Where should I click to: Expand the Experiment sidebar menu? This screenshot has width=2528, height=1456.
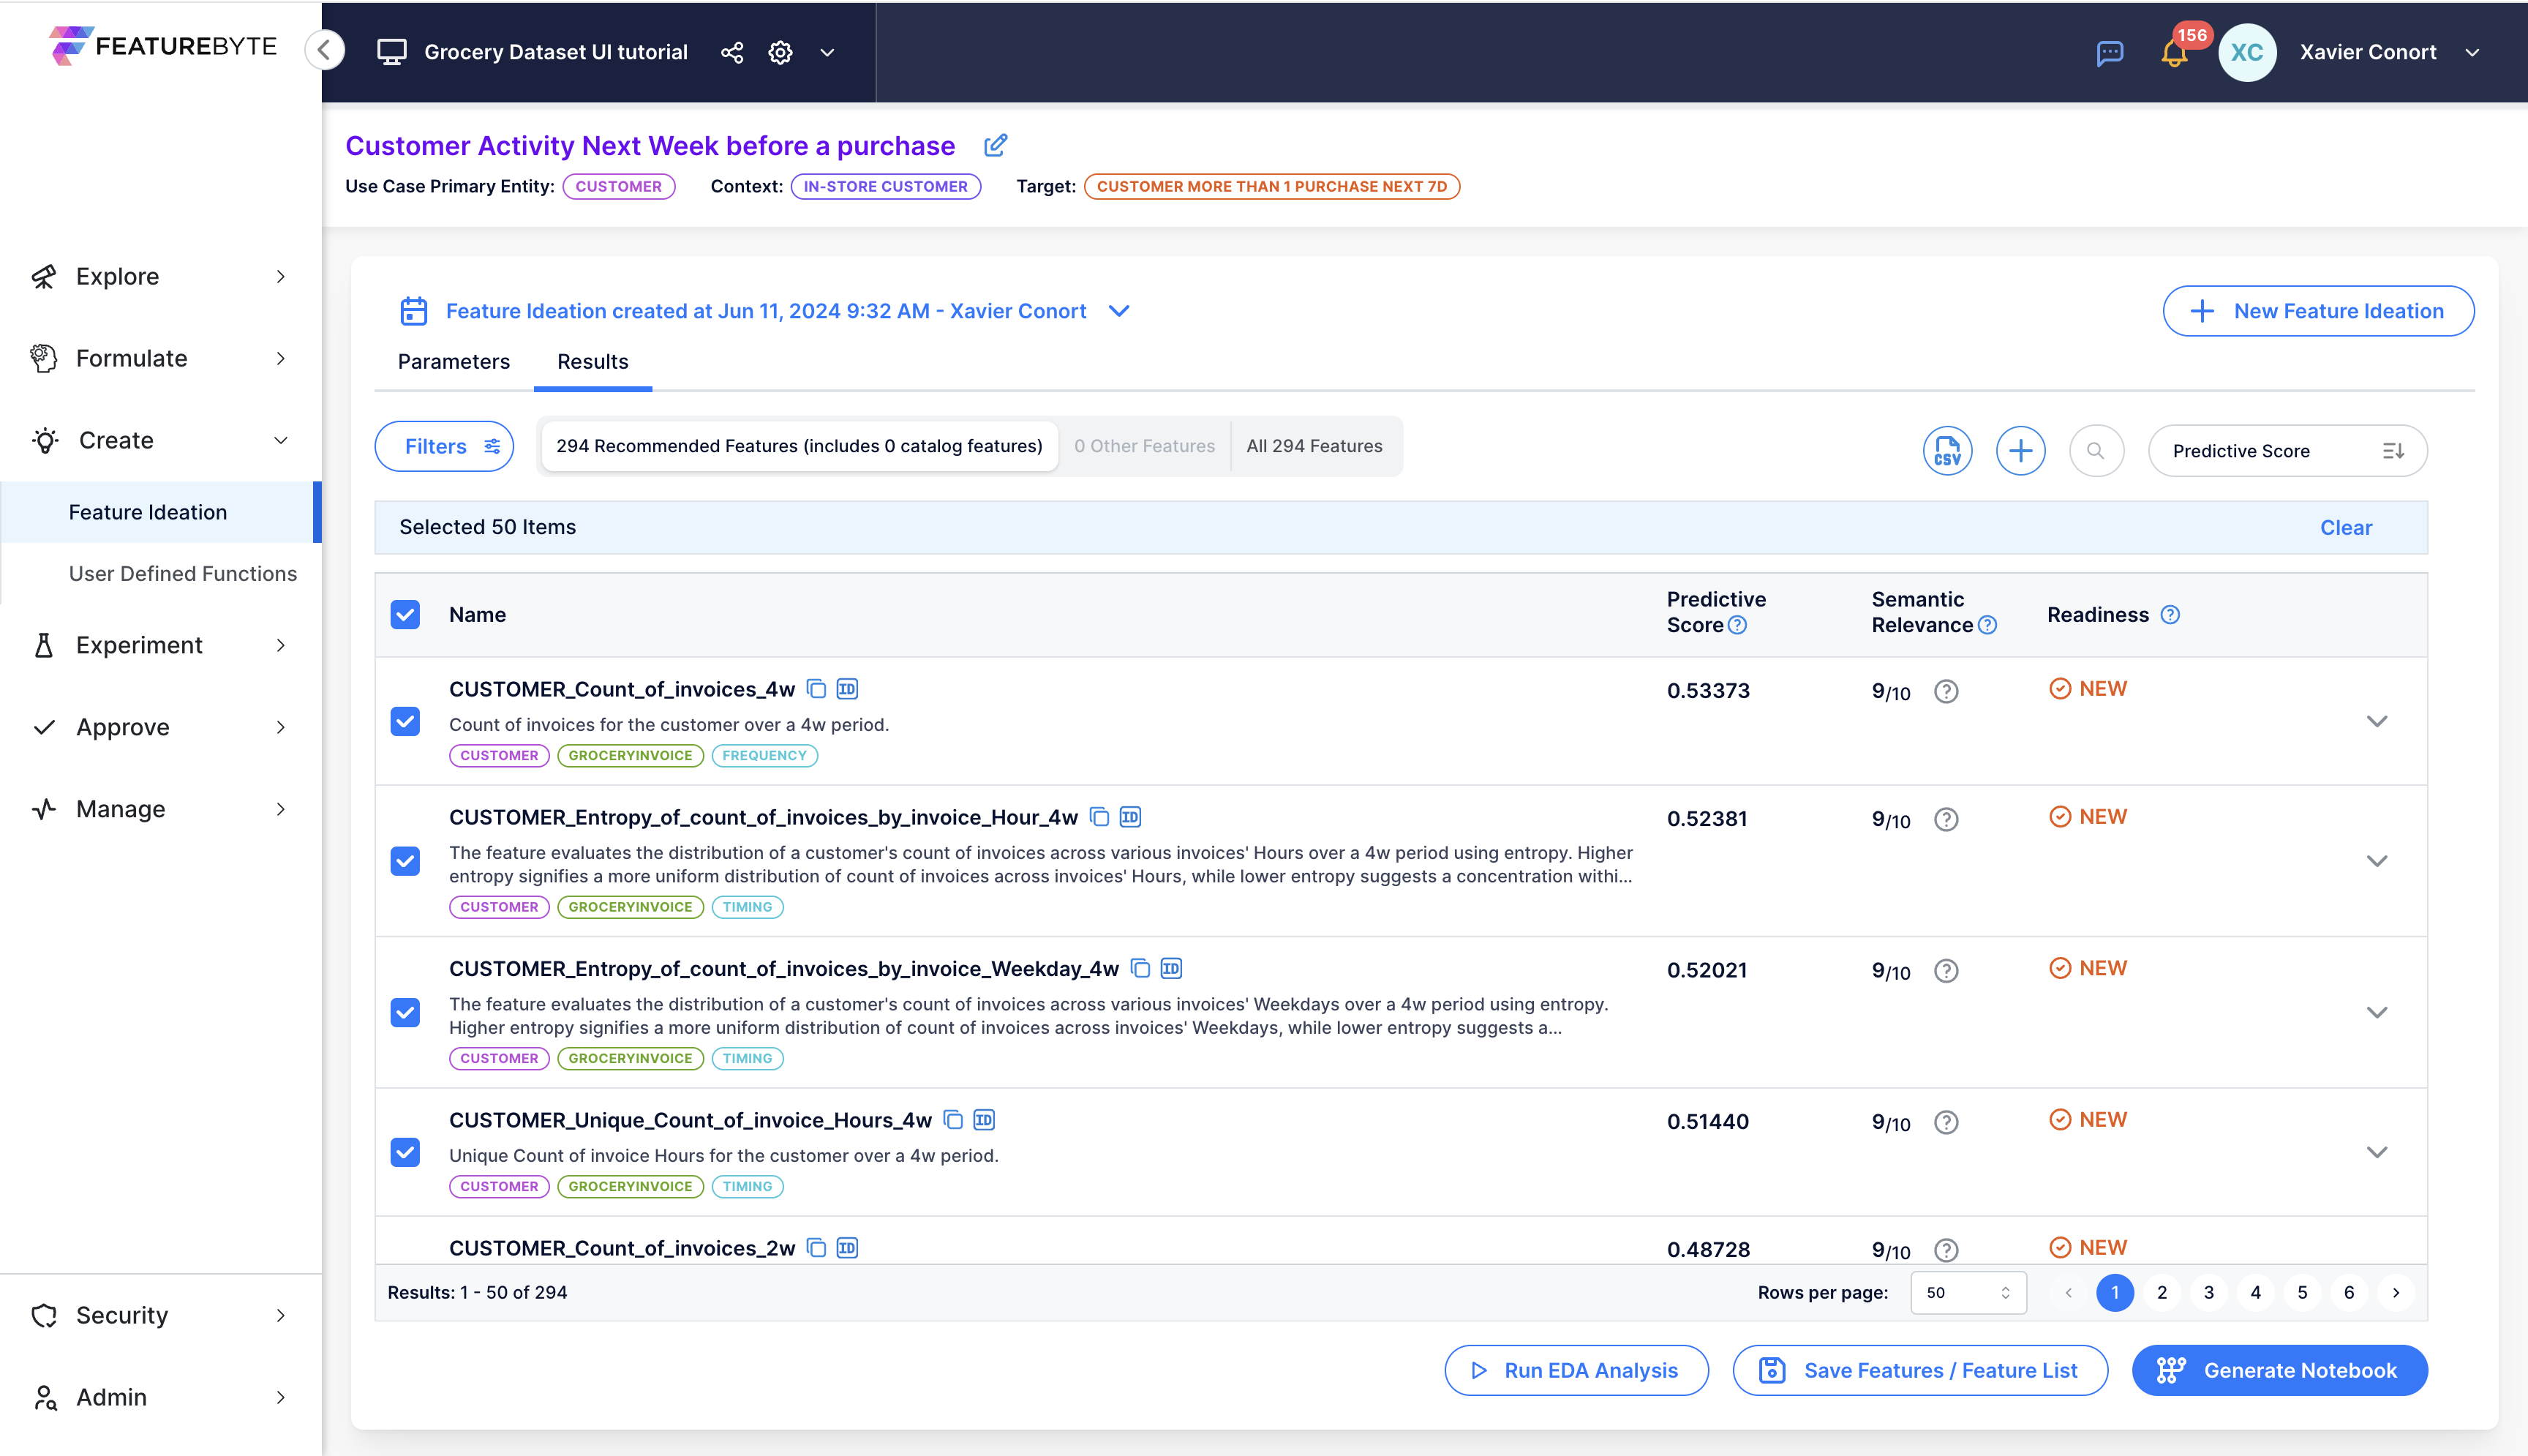160,645
